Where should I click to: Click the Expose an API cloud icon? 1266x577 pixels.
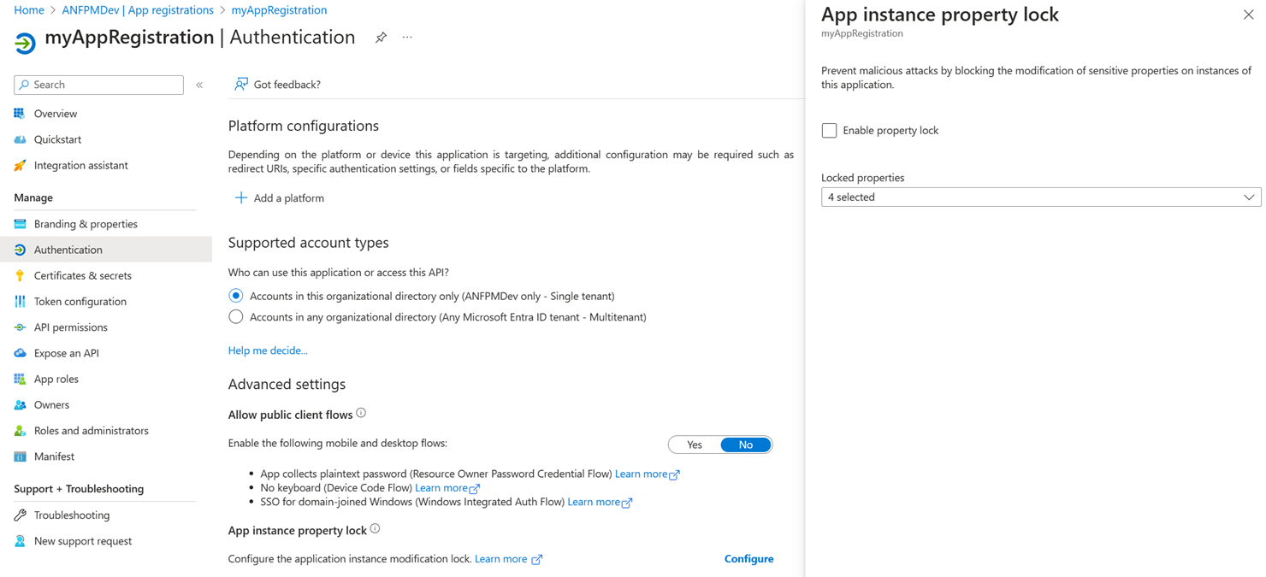click(x=20, y=353)
